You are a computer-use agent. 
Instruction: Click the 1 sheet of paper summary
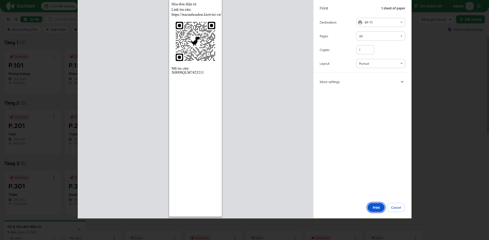(x=393, y=8)
